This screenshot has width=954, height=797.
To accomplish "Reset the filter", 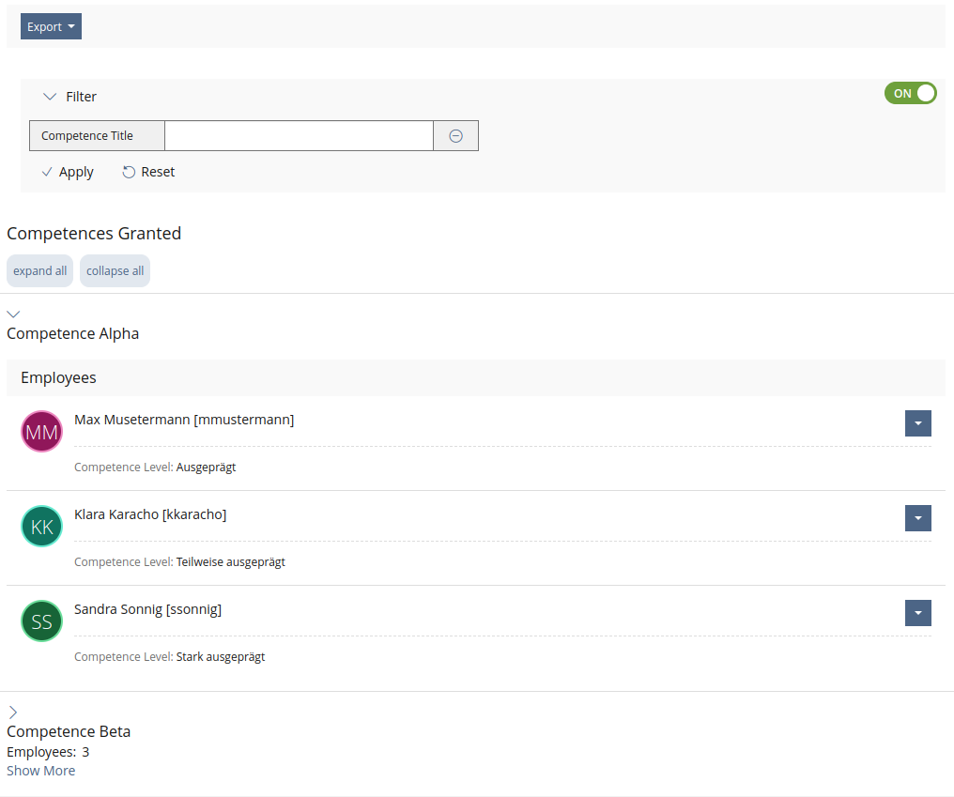I will click(148, 172).
